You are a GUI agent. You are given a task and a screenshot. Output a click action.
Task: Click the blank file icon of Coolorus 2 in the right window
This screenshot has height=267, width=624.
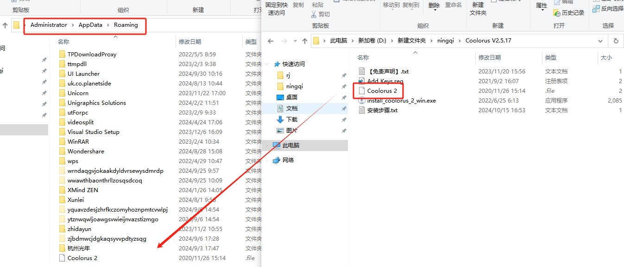pyautogui.click(x=362, y=91)
